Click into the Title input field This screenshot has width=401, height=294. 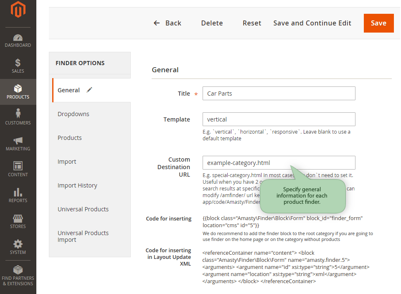coord(279,94)
